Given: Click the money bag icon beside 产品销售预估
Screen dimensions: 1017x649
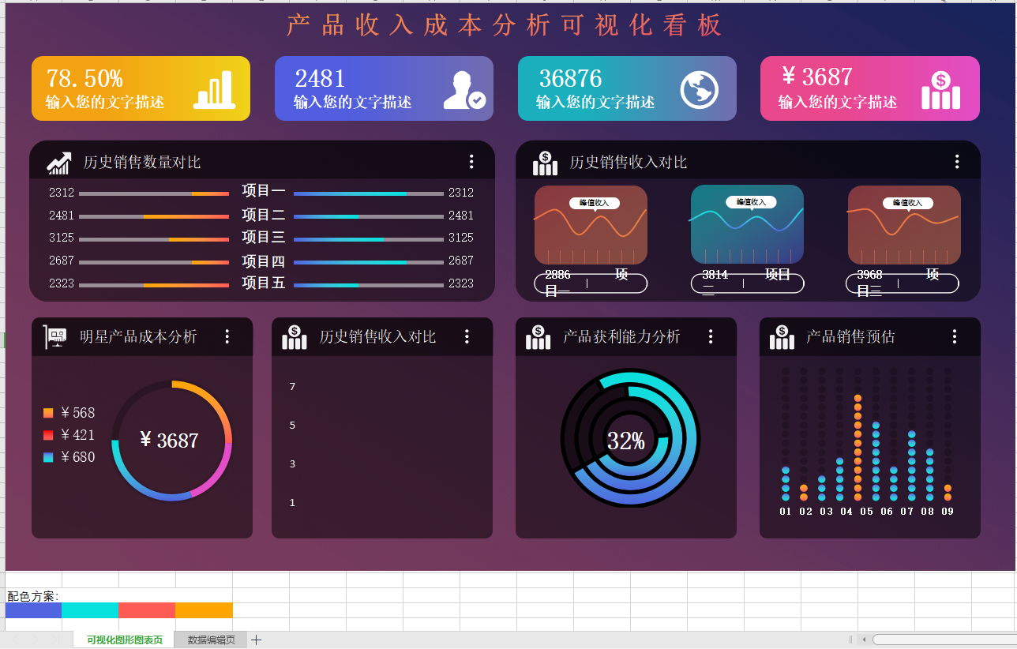Looking at the screenshot, I should 782,336.
